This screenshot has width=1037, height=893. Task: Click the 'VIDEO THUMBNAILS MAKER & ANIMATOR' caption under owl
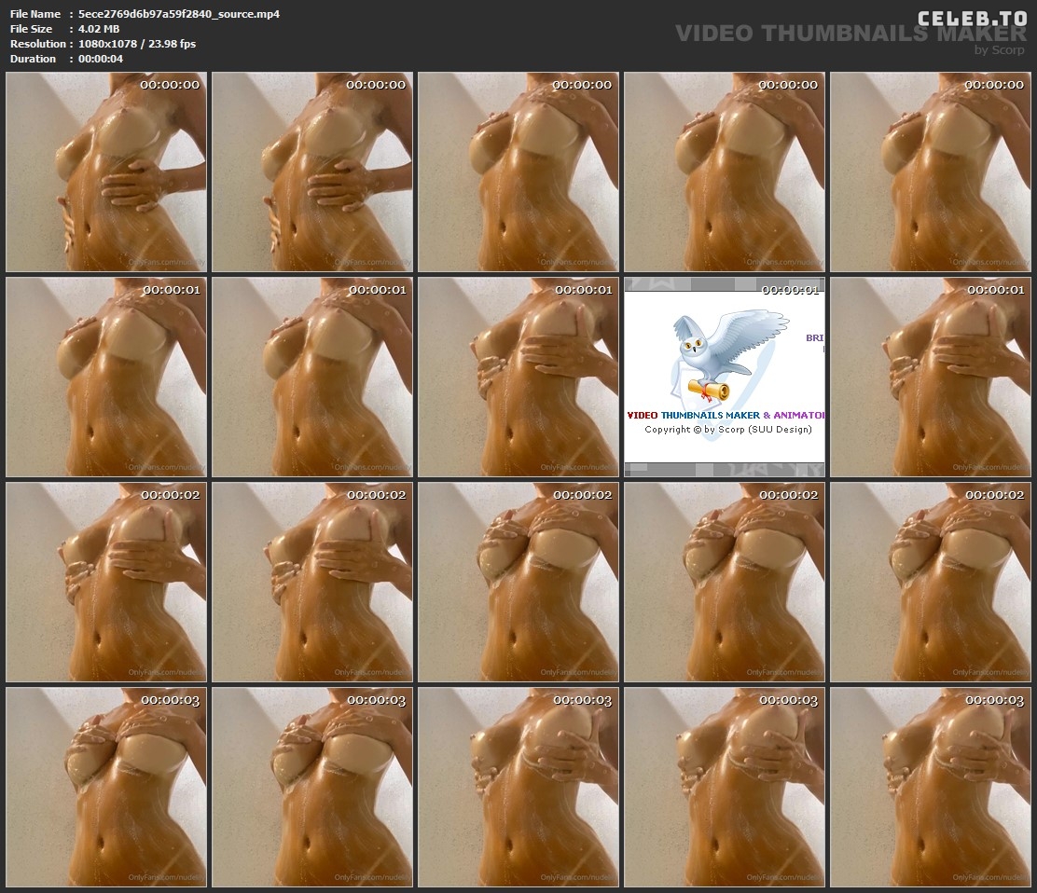click(x=726, y=415)
